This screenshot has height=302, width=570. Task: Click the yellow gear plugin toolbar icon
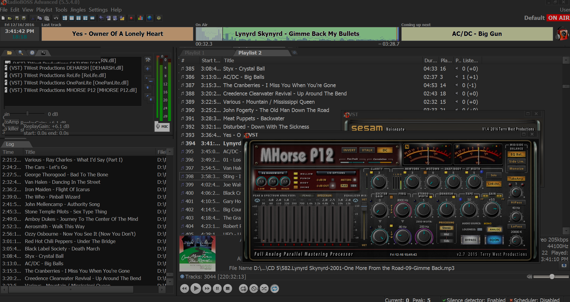159,18
